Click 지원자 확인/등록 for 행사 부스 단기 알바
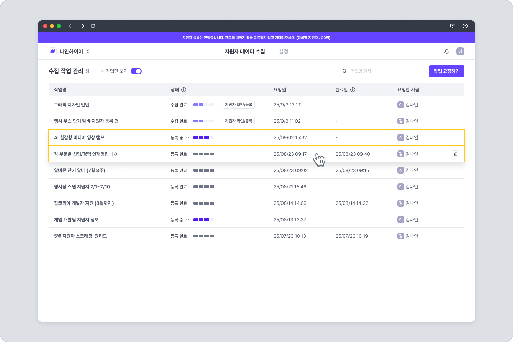 [239, 121]
